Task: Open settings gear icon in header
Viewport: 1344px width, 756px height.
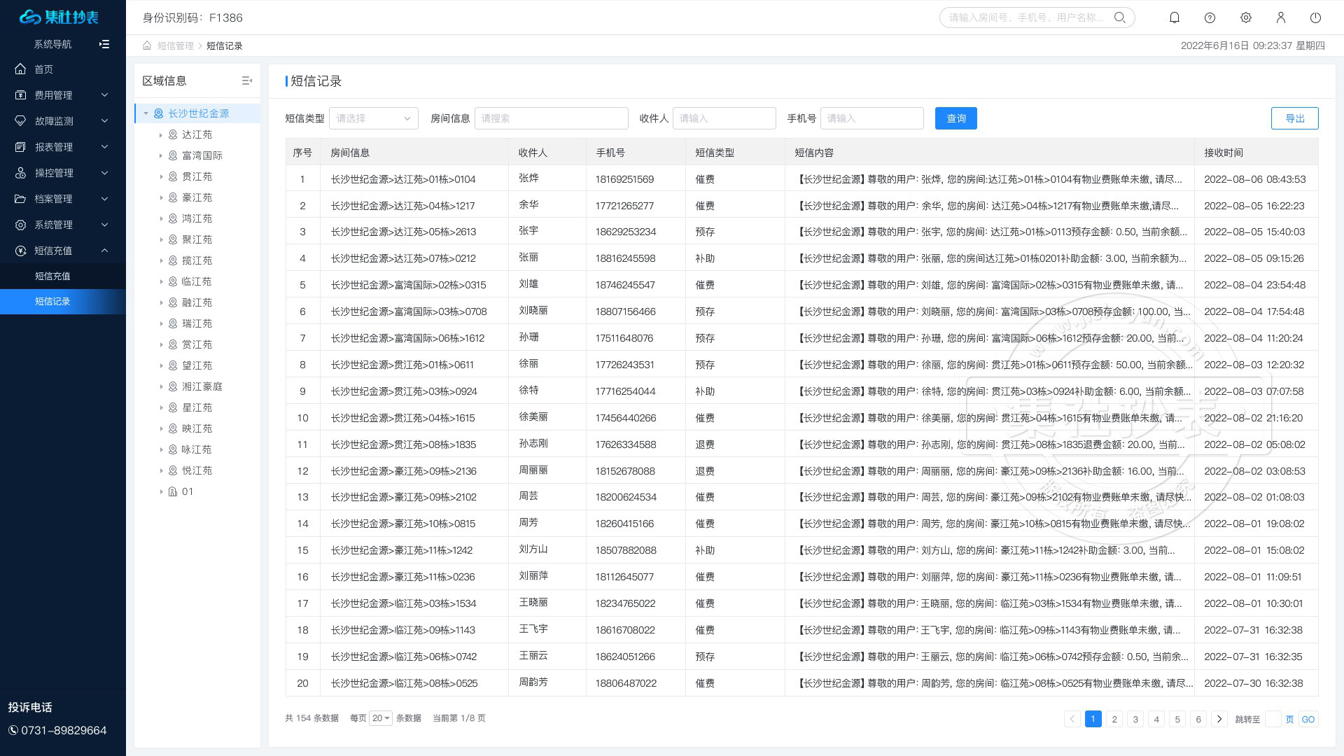Action: tap(1245, 17)
